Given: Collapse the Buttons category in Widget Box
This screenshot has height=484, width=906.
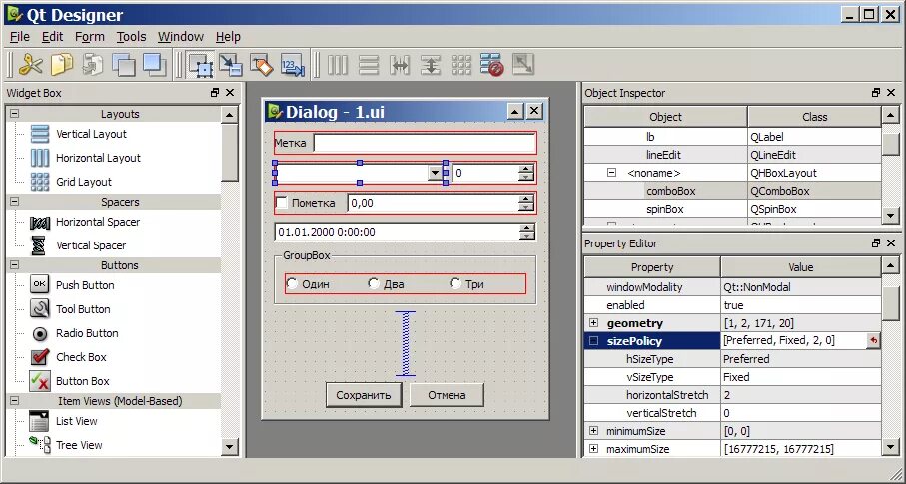Looking at the screenshot, I should click(14, 265).
